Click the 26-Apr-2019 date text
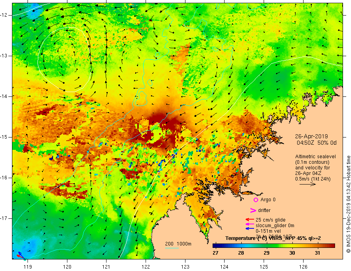 [312, 136]
